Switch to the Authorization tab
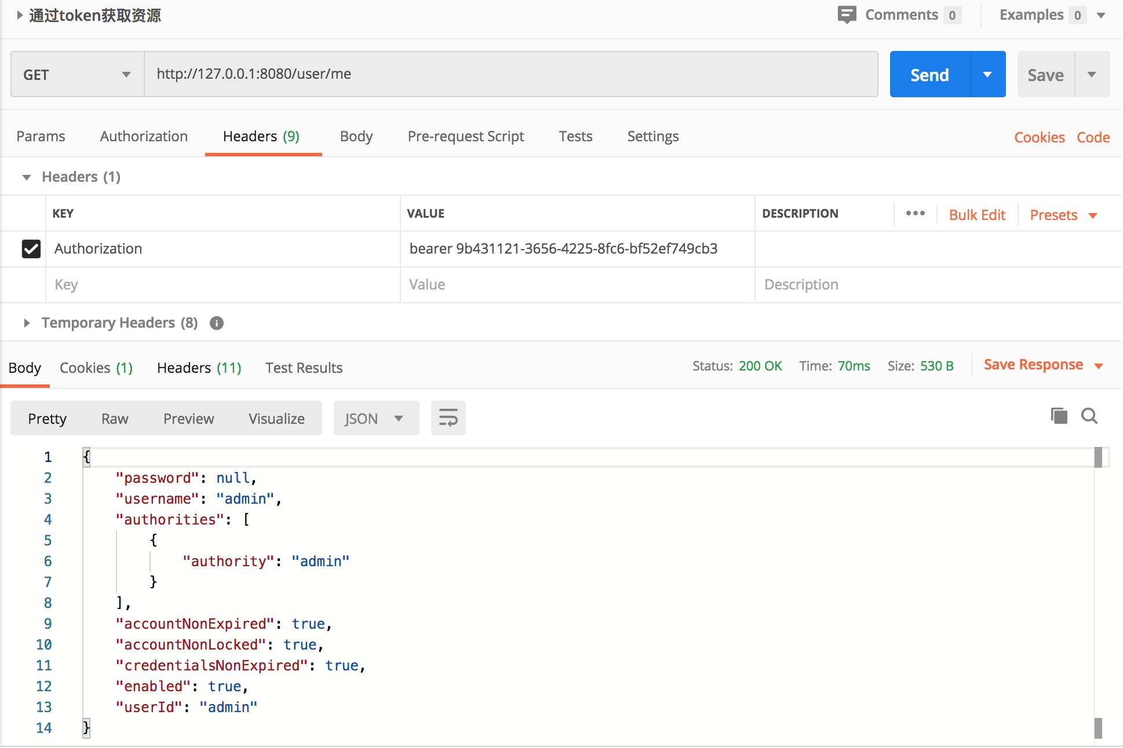1123x748 pixels. coord(144,137)
